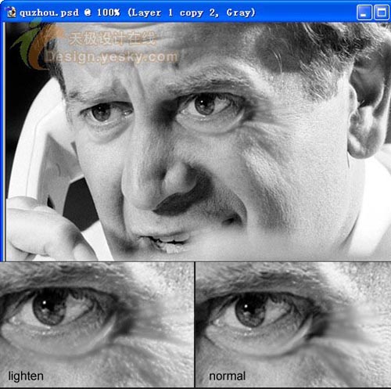Click the quzhou.psd title bar text

click(138, 13)
